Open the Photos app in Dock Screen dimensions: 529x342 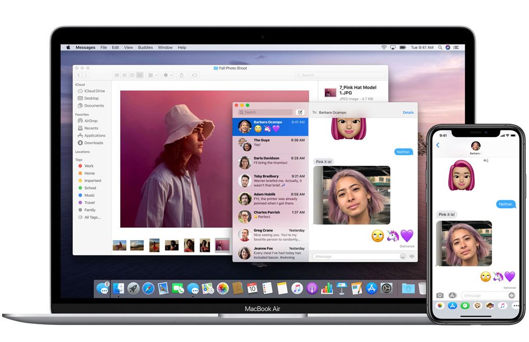223,289
